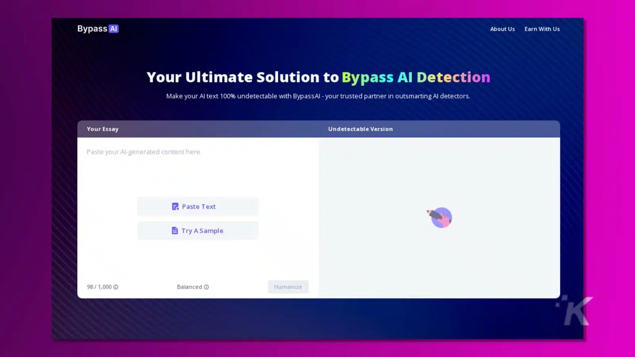Screen dimensions: 635x357
Task: Select the Your Essay panel header
Action: click(x=103, y=129)
